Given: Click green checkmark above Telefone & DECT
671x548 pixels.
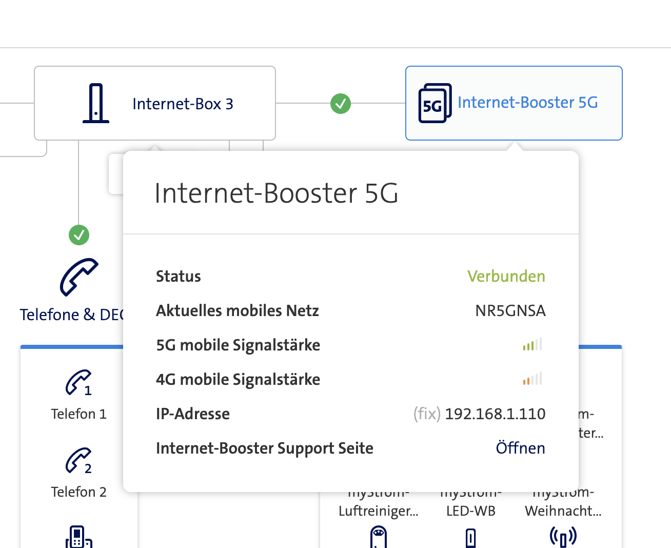Looking at the screenshot, I should coord(79,235).
